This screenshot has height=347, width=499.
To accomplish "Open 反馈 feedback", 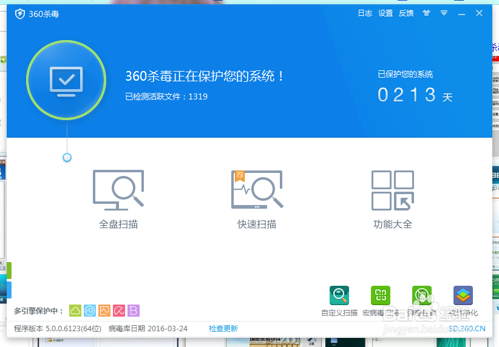I will click(406, 13).
